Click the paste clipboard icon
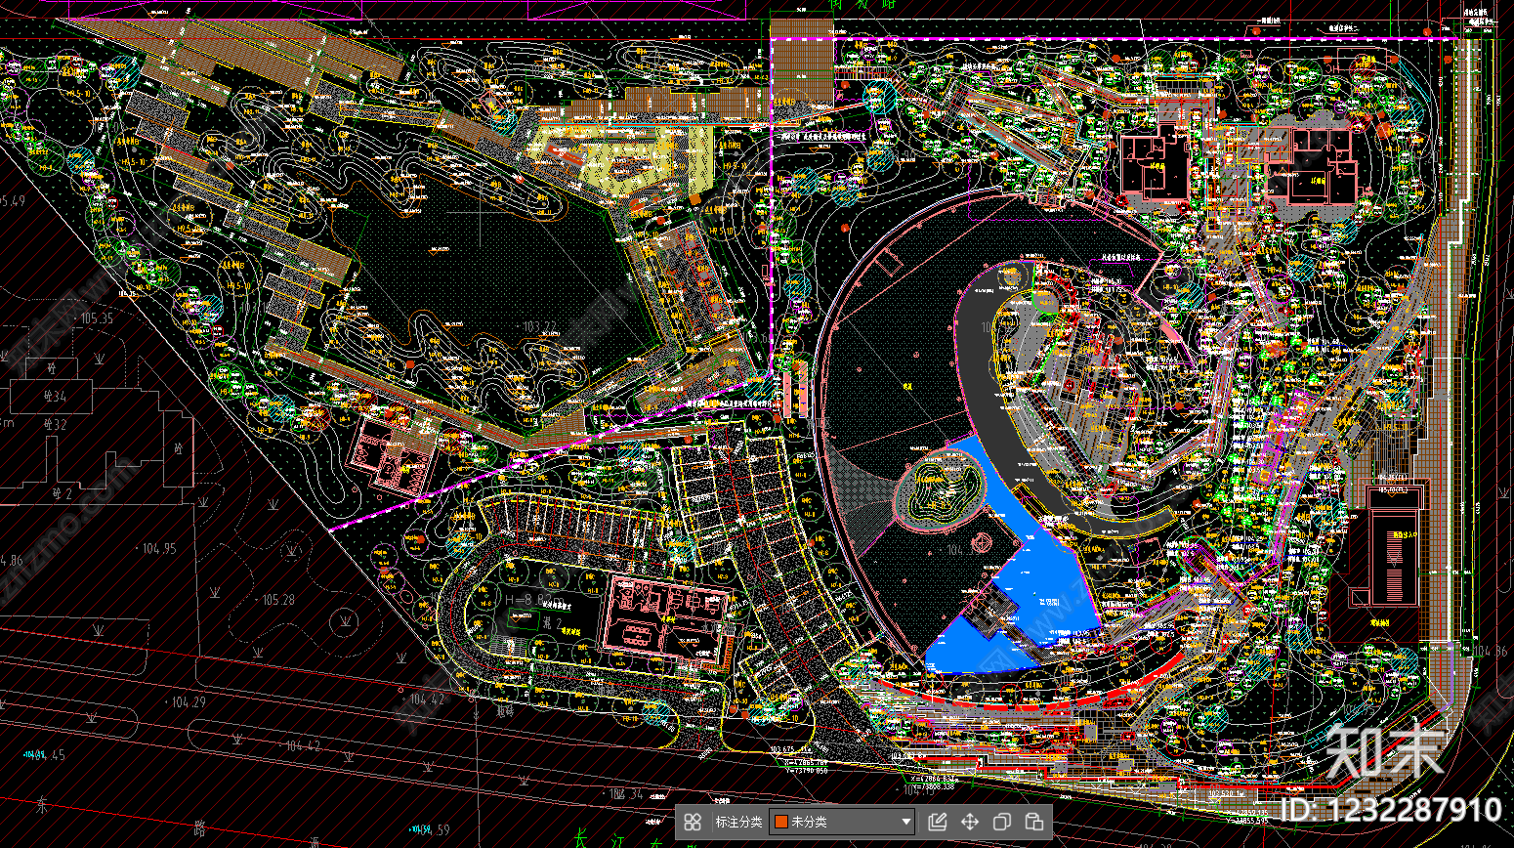Viewport: 1514px width, 848px height. (1034, 822)
